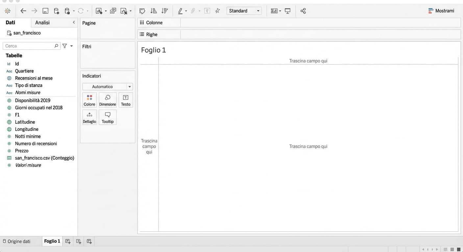
Task: Click the Tableau start page logo icon
Action: (8, 11)
